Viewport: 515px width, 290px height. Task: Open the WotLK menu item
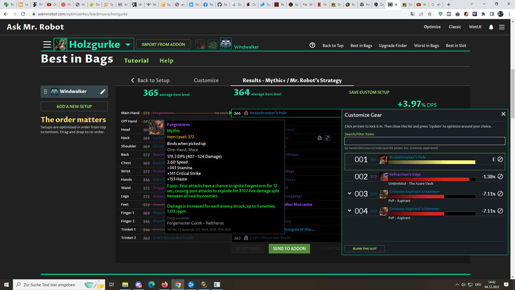pos(475,27)
